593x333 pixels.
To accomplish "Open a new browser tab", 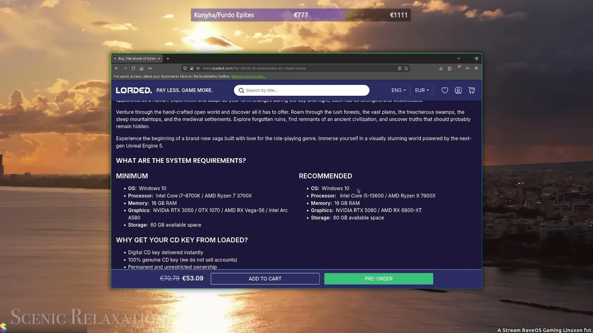I will tap(168, 59).
